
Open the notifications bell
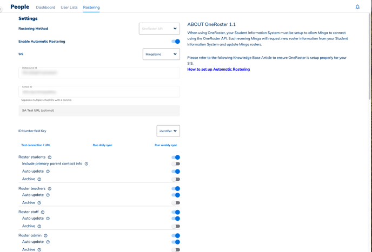(x=357, y=7)
